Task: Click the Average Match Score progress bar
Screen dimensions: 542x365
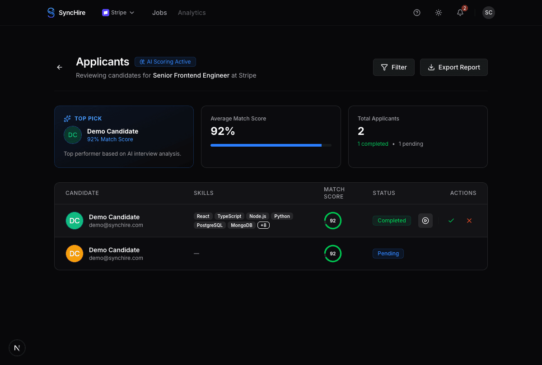Action: [271, 145]
